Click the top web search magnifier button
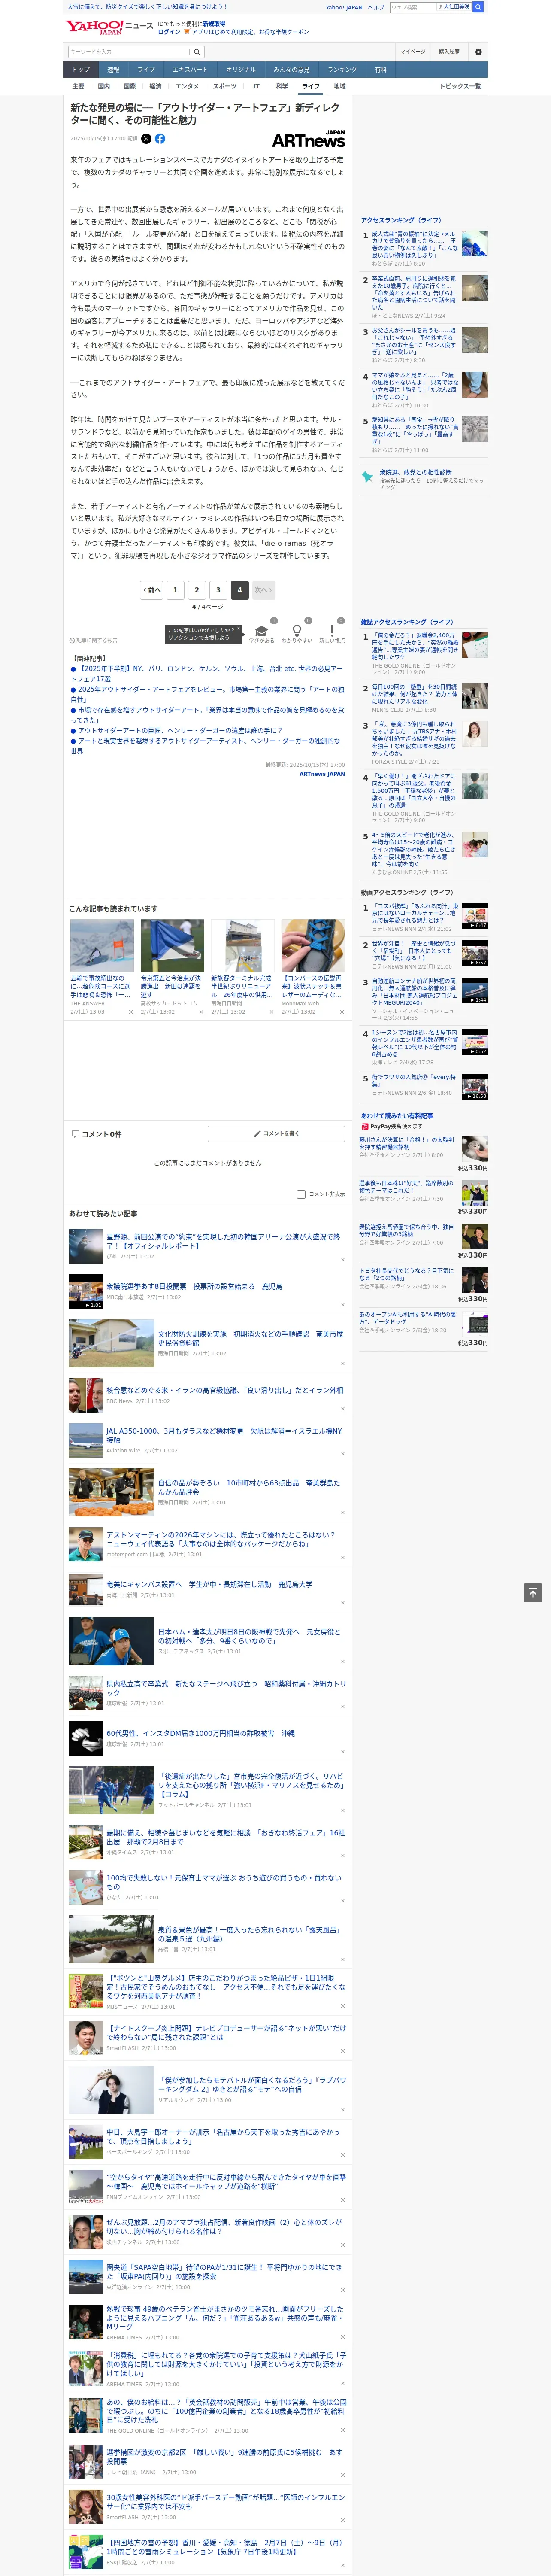Screen dimensions: 551x2576 pos(478,7)
